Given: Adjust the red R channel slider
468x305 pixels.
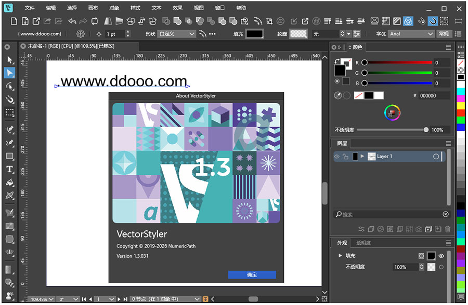Looking at the screenshot, I should tap(397, 63).
